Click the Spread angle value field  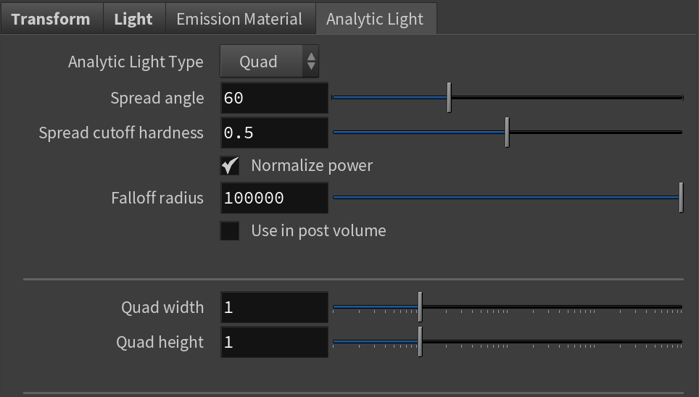click(x=274, y=98)
